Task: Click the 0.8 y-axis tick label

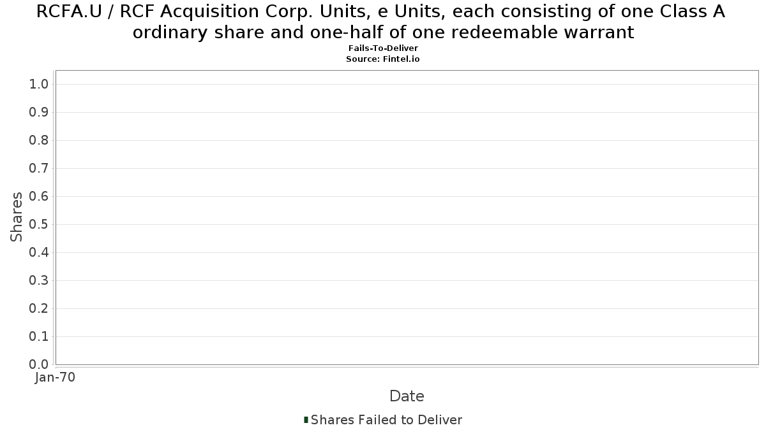Action: click(x=40, y=140)
